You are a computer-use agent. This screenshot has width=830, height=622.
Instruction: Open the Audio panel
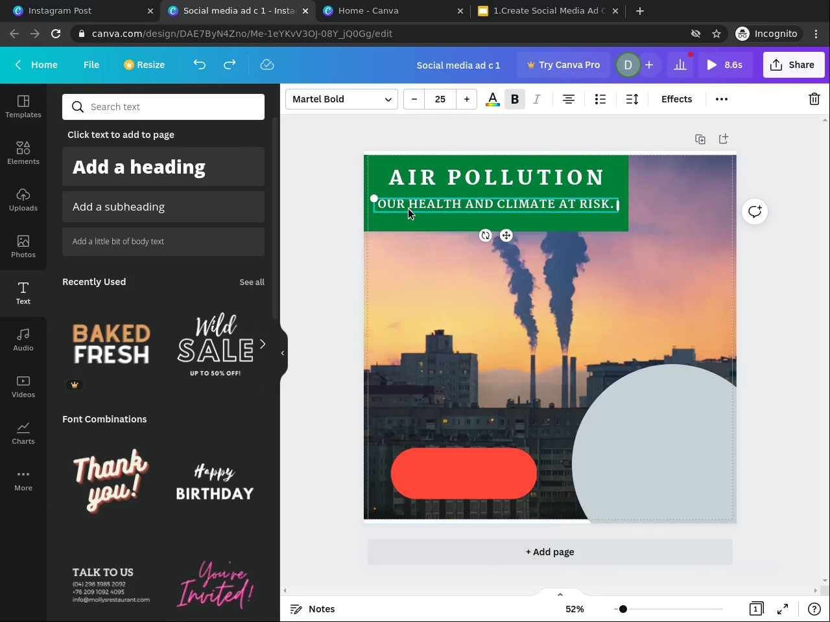click(23, 340)
